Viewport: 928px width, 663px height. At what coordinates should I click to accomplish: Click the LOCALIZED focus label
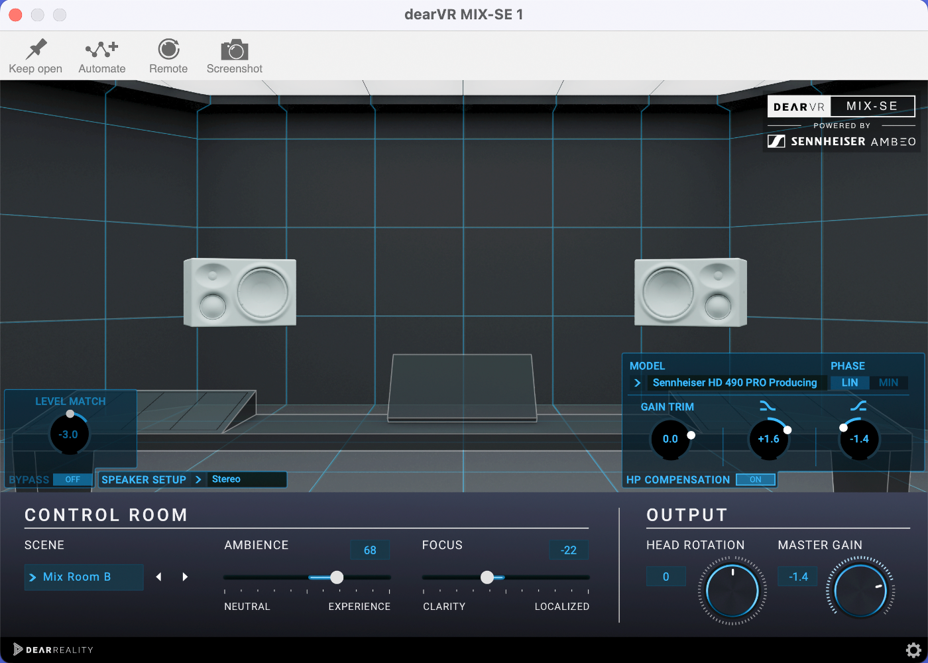pos(562,607)
